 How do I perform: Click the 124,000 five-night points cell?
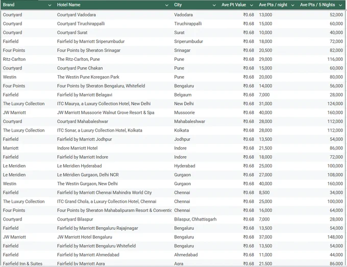click(x=335, y=104)
